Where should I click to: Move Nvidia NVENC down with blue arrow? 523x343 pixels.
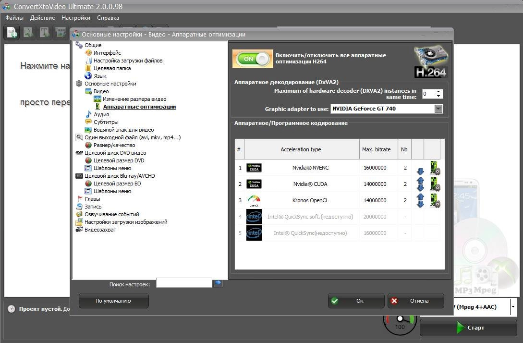(420, 171)
